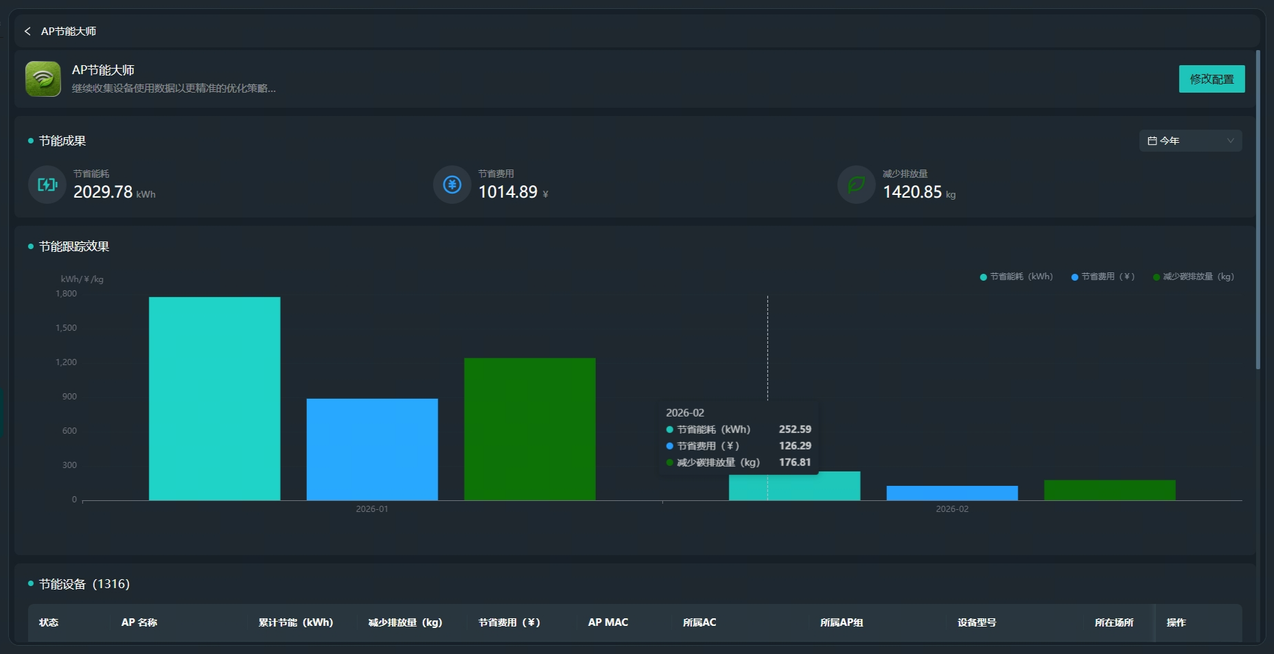Expand the date selector chevron arrow
The height and width of the screenshot is (654, 1274).
coord(1230,141)
